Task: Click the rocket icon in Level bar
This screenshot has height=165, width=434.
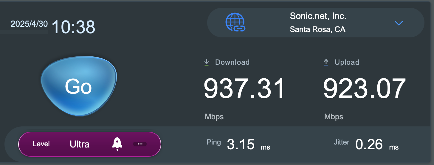Action: tap(117, 144)
